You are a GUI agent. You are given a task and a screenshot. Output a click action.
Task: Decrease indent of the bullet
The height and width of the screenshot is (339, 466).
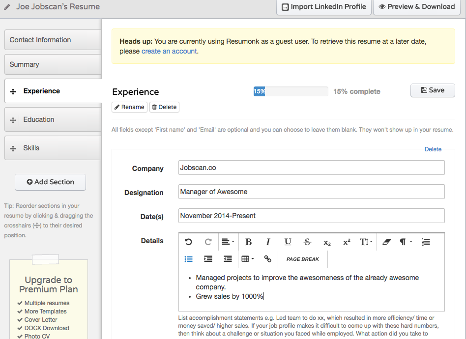228,259
